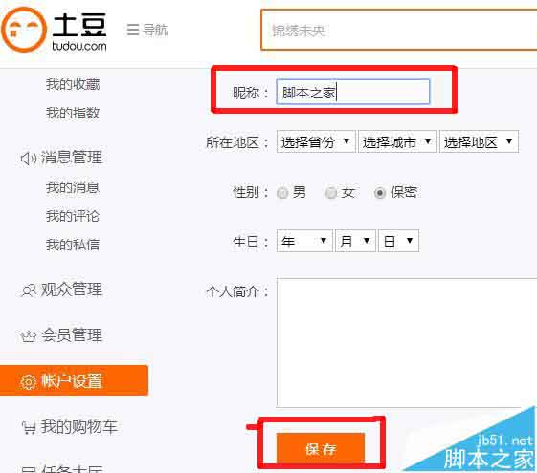The width and height of the screenshot is (537, 473).
Task: Select 消息管理 section heading
Action: [x=72, y=158]
